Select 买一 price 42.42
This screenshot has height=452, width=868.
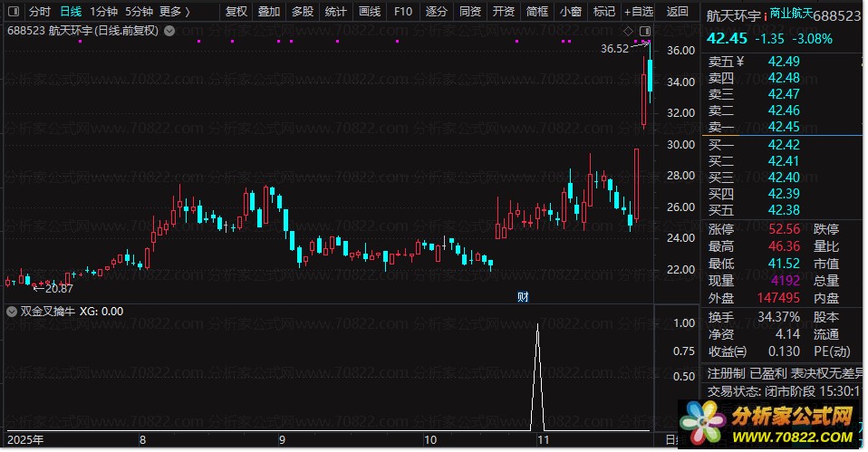[784, 145]
